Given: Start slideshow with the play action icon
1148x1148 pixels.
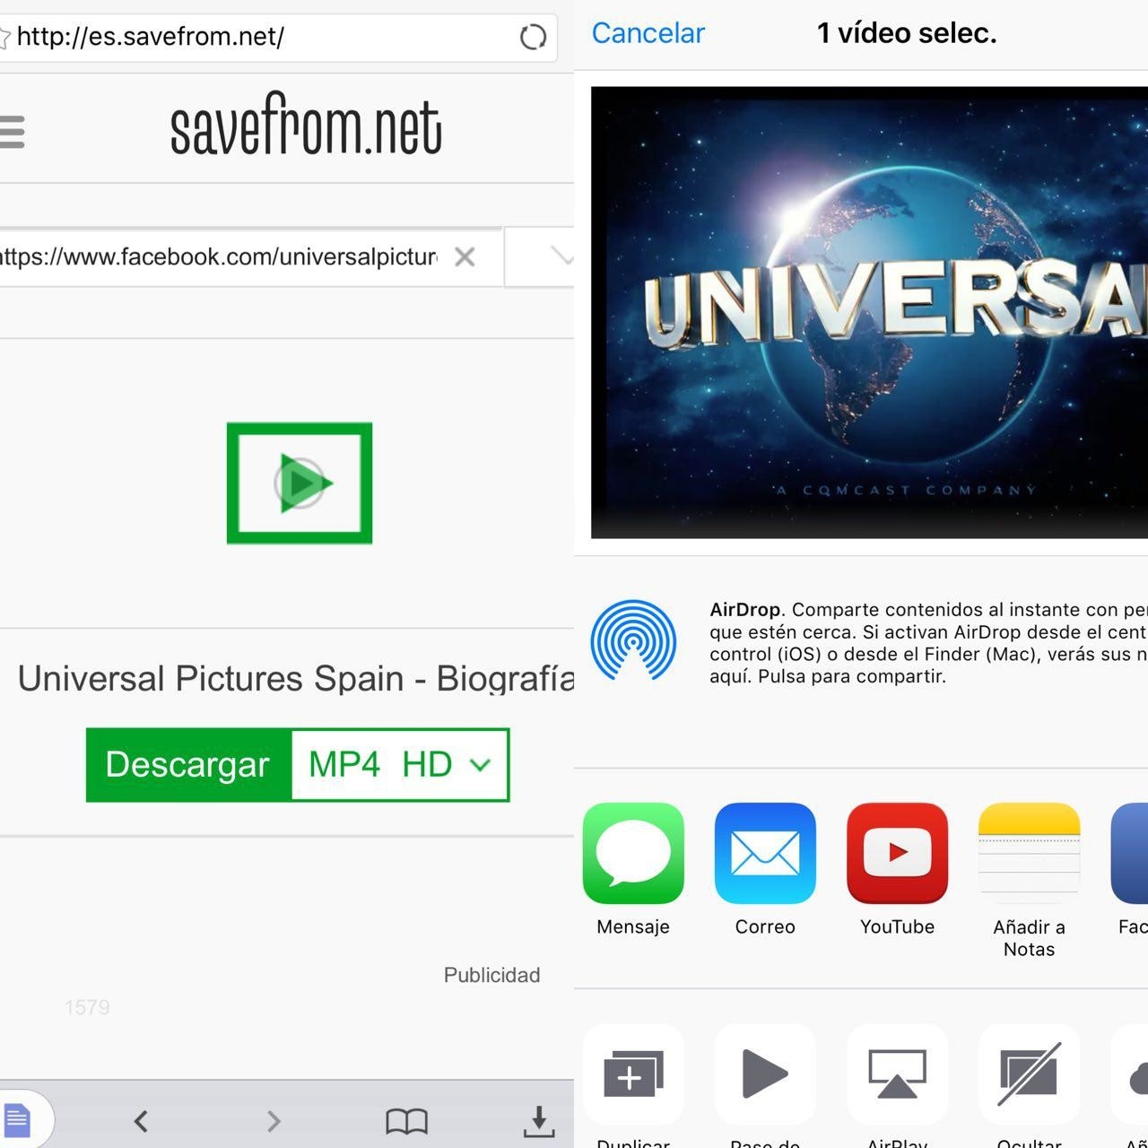Looking at the screenshot, I should [765, 1074].
